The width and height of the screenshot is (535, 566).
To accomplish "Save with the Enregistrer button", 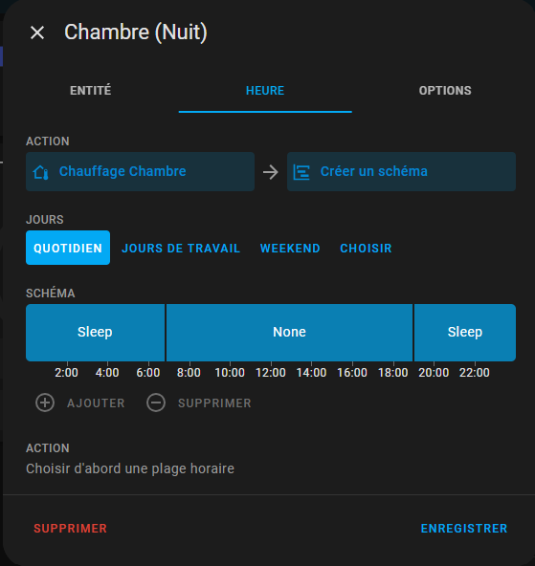I will click(x=464, y=529).
